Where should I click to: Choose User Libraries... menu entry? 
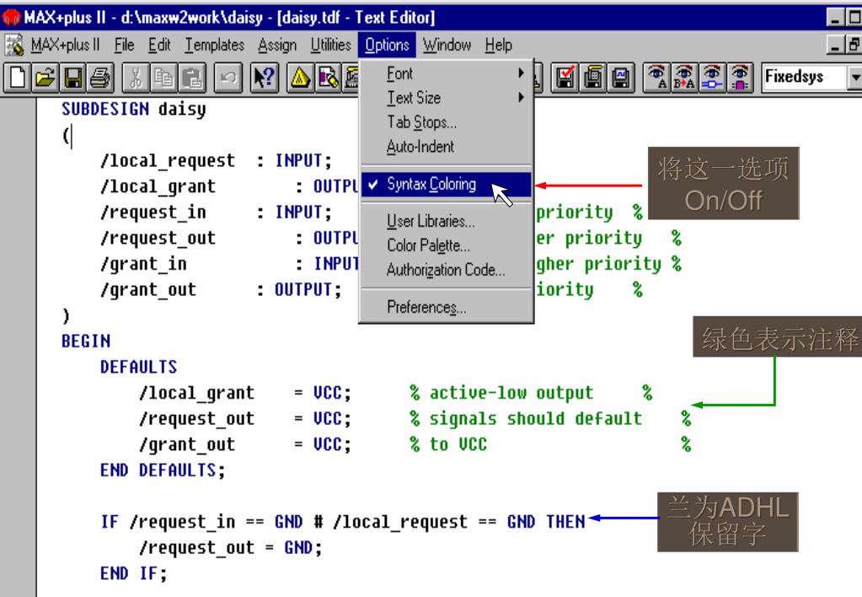click(x=446, y=221)
